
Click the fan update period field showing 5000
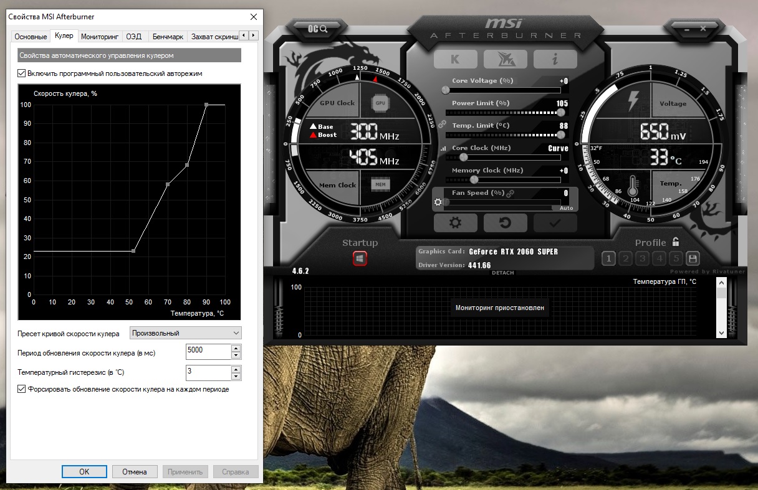[208, 352]
